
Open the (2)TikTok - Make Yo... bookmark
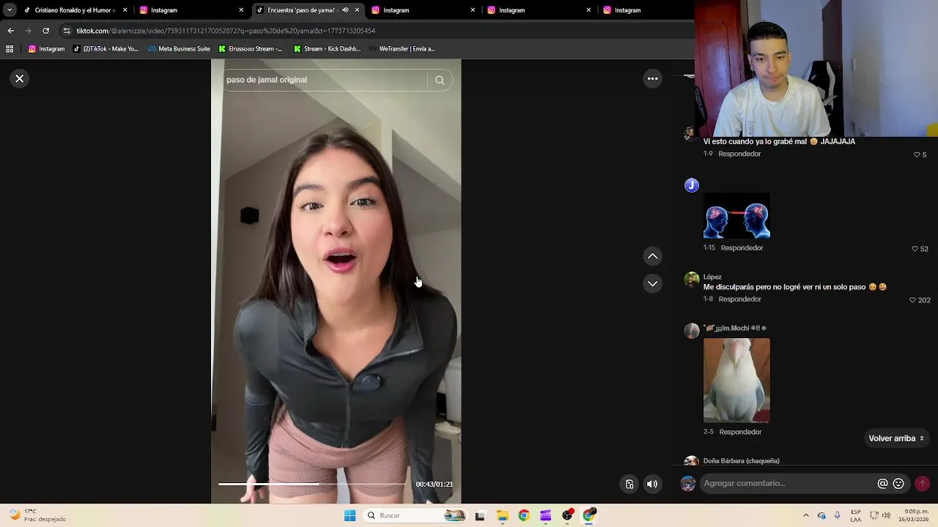(106, 49)
